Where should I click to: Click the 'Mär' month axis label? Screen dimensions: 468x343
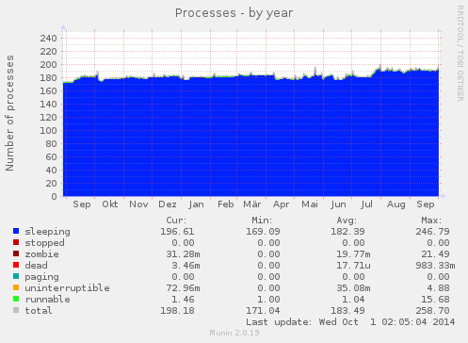pos(252,204)
